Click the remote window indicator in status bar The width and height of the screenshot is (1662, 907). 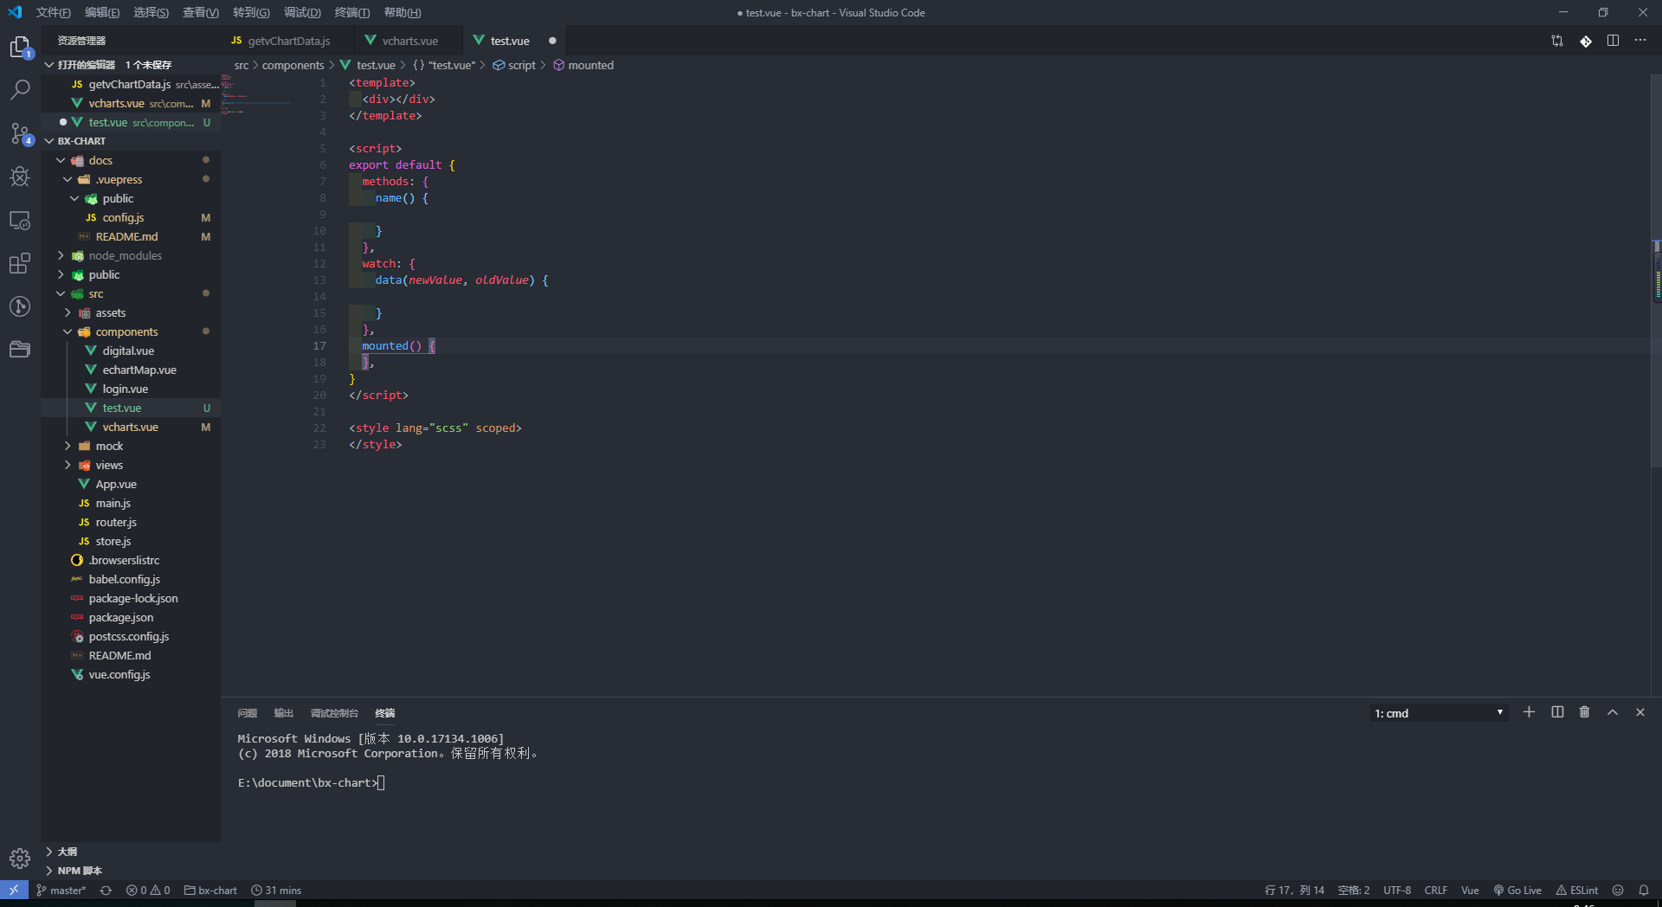pos(14,890)
